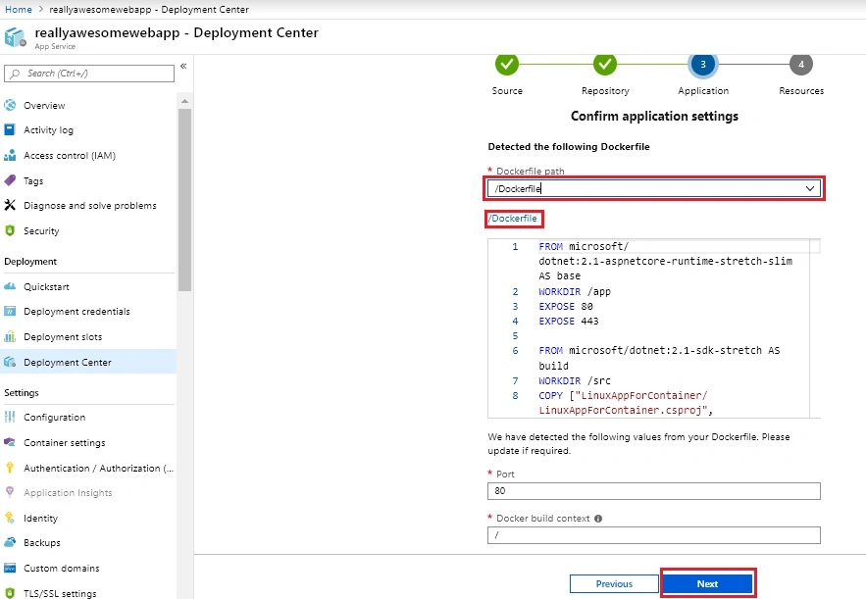The width and height of the screenshot is (866, 599).
Task: Click the Deployment Center sidebar icon
Action: click(10, 362)
